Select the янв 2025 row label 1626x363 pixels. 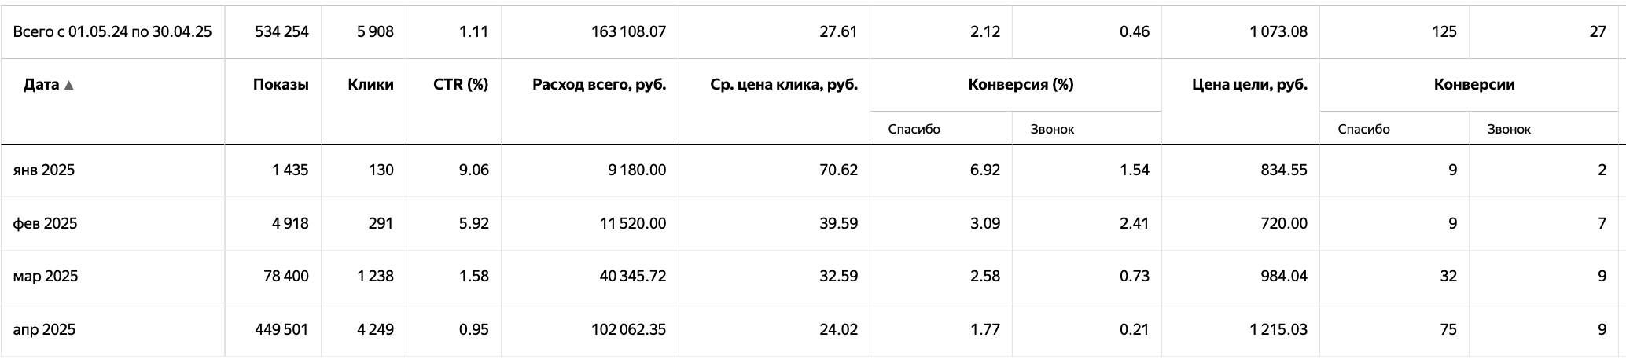pyautogui.click(x=44, y=170)
